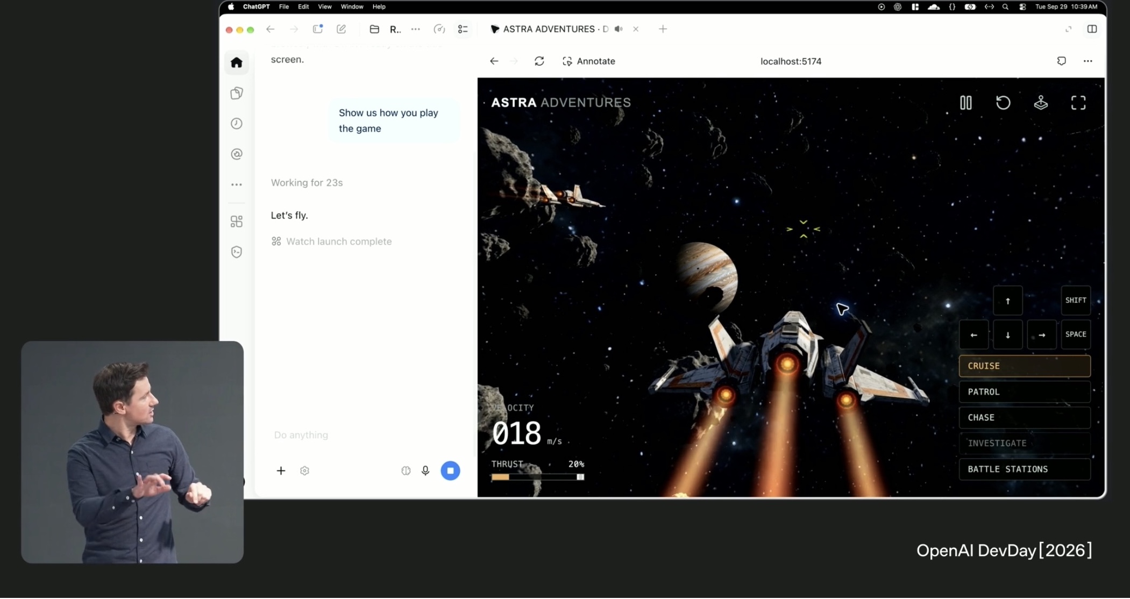This screenshot has height=599, width=1130.
Task: Select the BATTLE STATIONS mode
Action: (1025, 469)
